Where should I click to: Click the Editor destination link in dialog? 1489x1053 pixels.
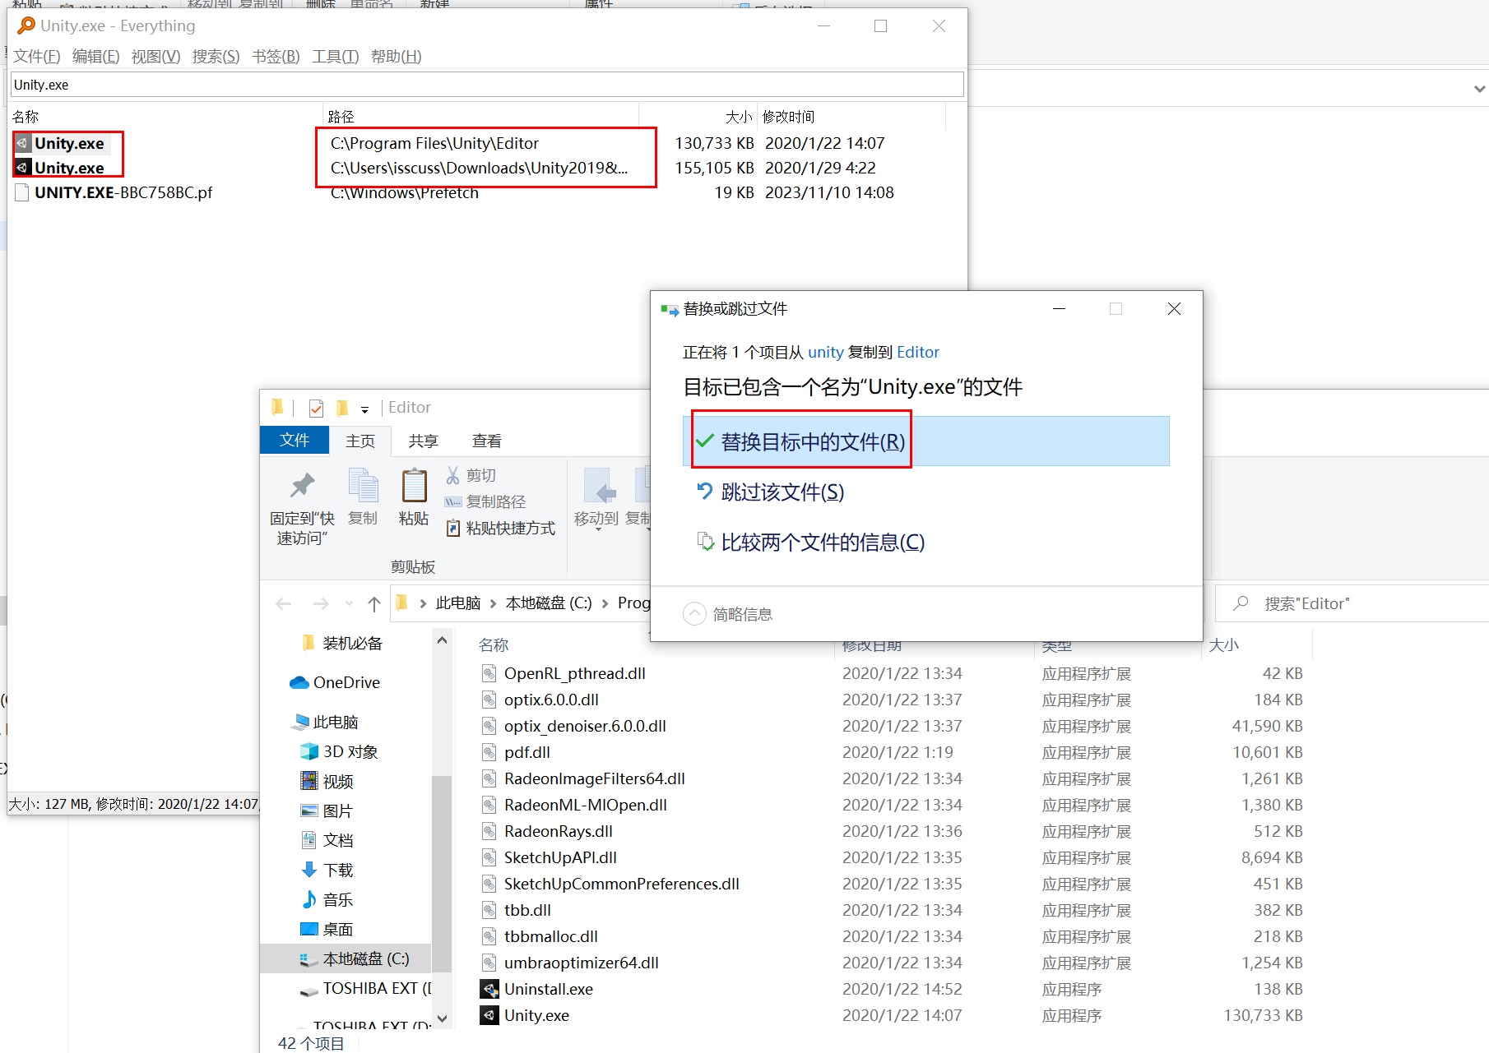[x=918, y=352]
